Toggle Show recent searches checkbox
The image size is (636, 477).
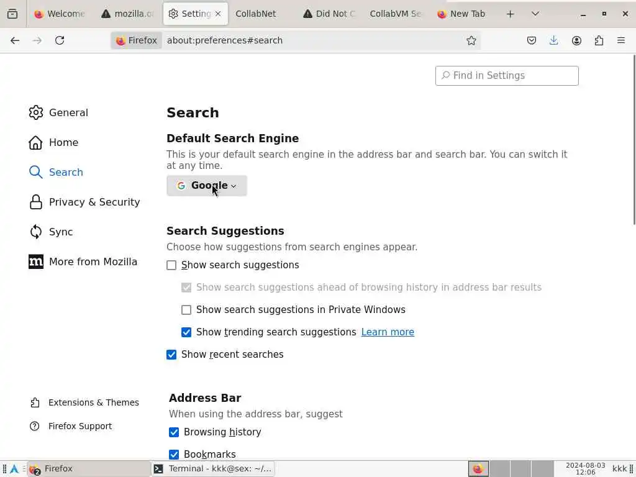tap(171, 355)
